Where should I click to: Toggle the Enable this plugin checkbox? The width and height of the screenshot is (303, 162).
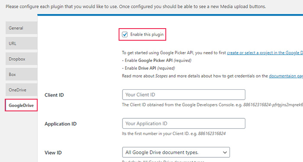point(125,35)
